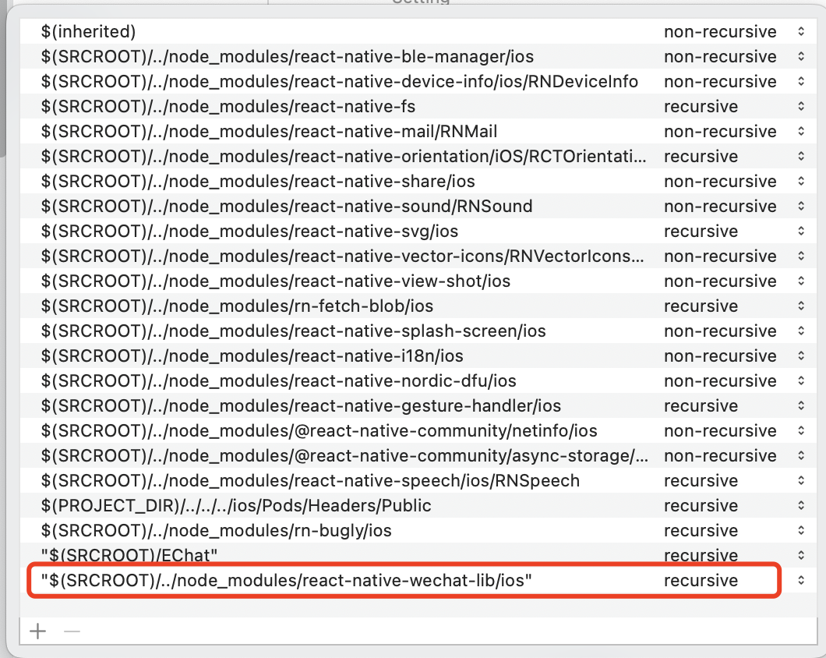This screenshot has width=826, height=658.
Task: Remove selected path with minus button
Action: (x=72, y=631)
